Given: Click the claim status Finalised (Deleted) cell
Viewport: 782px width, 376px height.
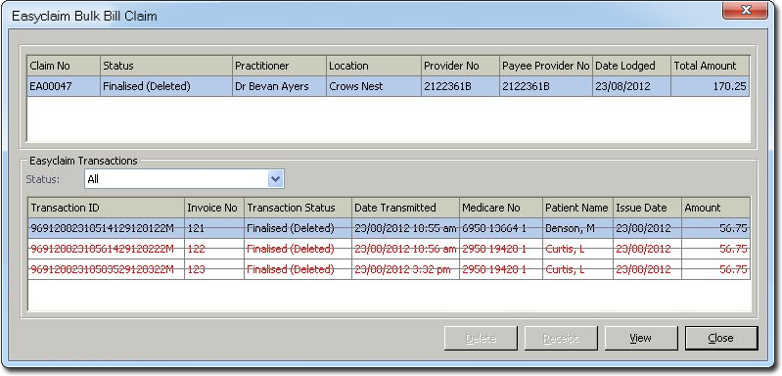Looking at the screenshot, I should click(x=166, y=86).
